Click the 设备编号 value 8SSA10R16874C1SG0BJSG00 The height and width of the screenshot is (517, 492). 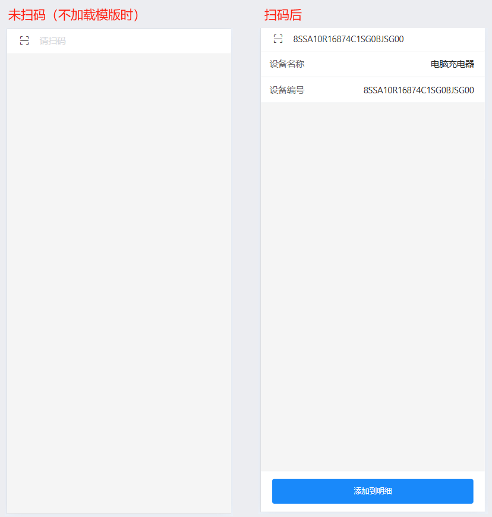pos(418,90)
